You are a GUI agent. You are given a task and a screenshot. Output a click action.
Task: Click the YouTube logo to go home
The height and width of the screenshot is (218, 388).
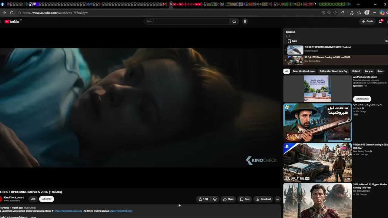click(12, 21)
